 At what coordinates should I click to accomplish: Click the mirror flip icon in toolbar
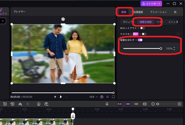(20, 104)
